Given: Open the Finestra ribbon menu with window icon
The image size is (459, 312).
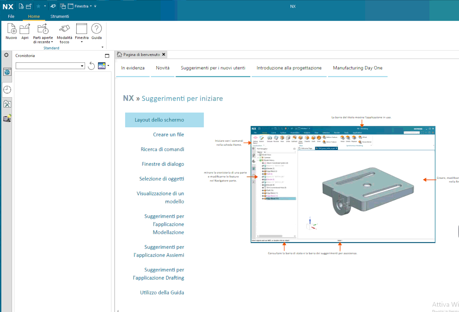Looking at the screenshot, I should pyautogui.click(x=82, y=34).
